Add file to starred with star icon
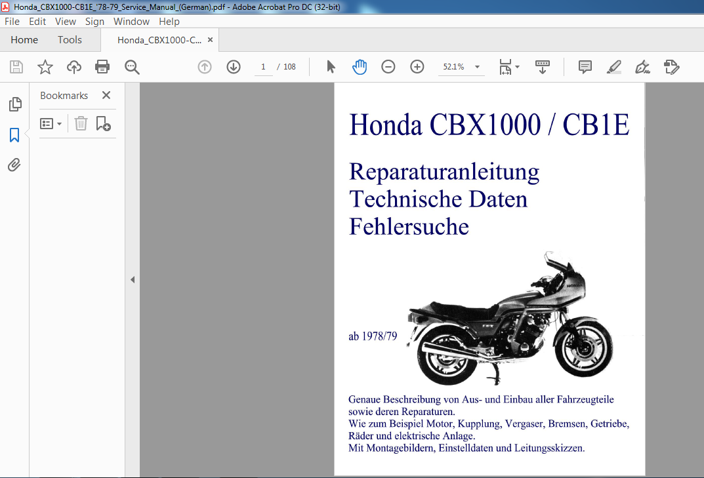Viewport: 704px width, 478px height. pyautogui.click(x=45, y=67)
